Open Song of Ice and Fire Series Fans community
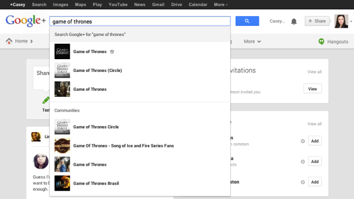354x199 pixels. click(x=140, y=146)
